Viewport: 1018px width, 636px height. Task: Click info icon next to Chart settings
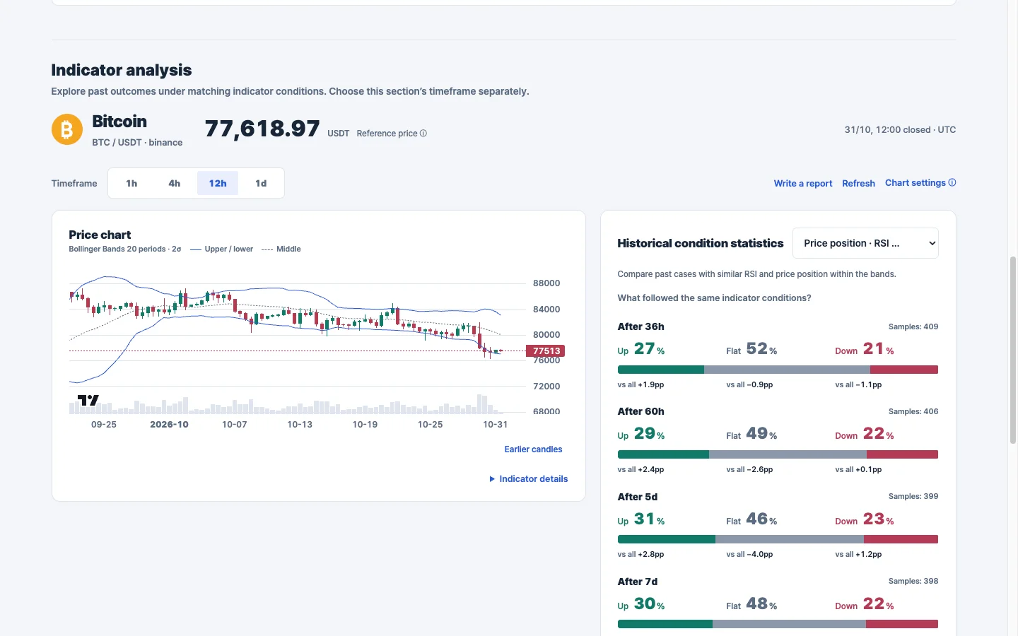[x=952, y=182]
